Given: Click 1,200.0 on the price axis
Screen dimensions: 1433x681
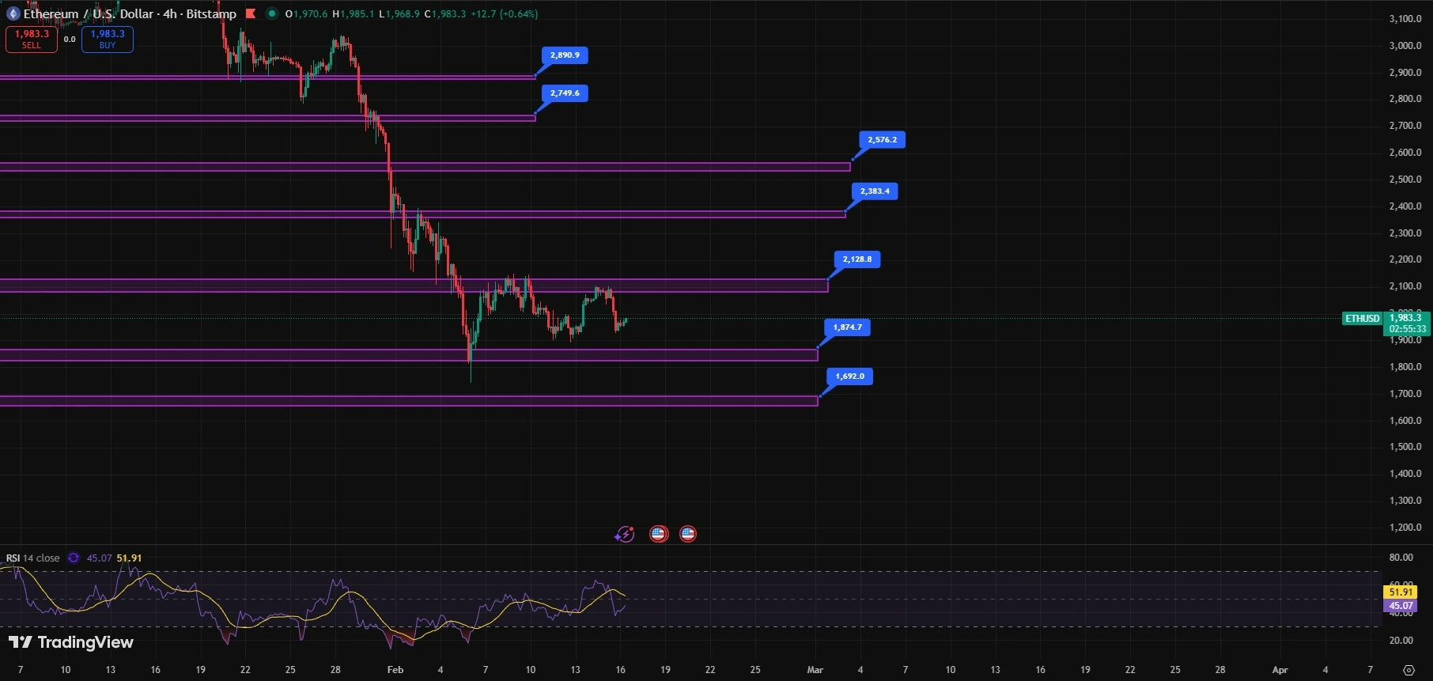Looking at the screenshot, I should 1405,528.
